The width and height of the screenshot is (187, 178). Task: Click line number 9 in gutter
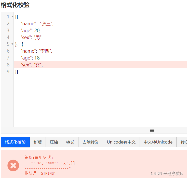coord(8,72)
